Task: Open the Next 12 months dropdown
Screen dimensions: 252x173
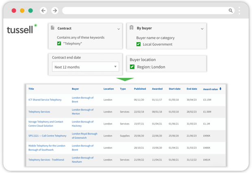Action: 85,67
